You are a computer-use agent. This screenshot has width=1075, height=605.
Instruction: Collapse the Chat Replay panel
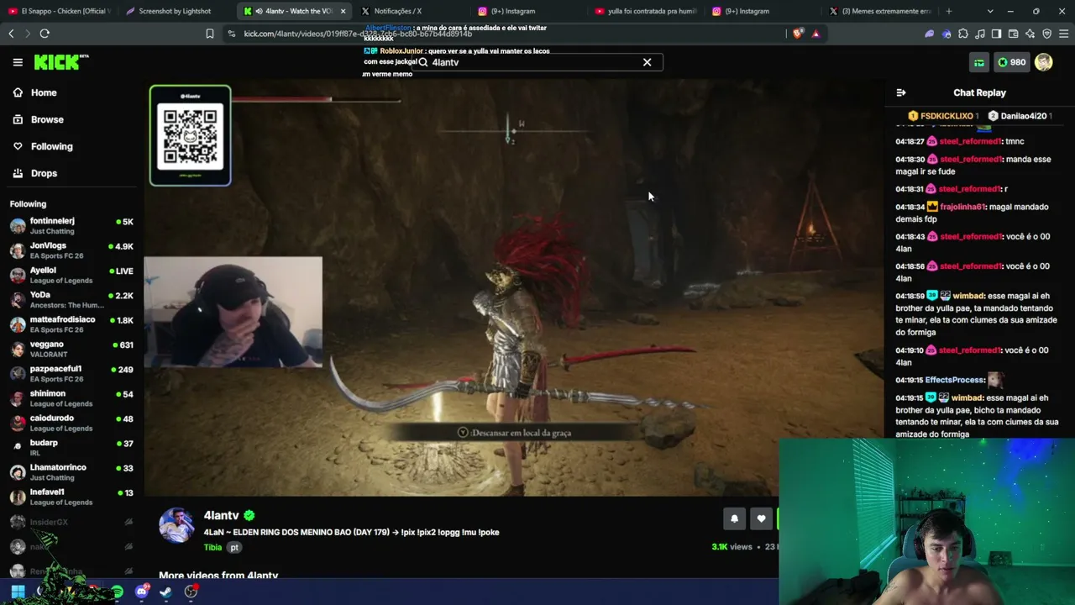[901, 92]
